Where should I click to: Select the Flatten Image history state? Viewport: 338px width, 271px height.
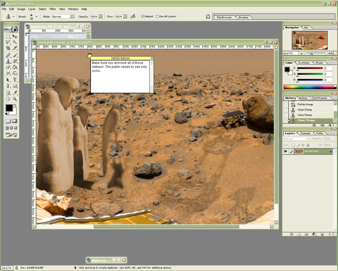[305, 104]
